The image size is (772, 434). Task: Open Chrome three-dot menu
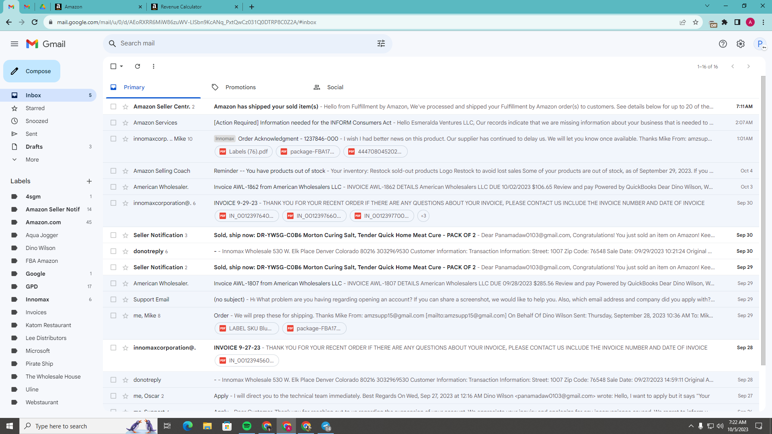click(763, 22)
